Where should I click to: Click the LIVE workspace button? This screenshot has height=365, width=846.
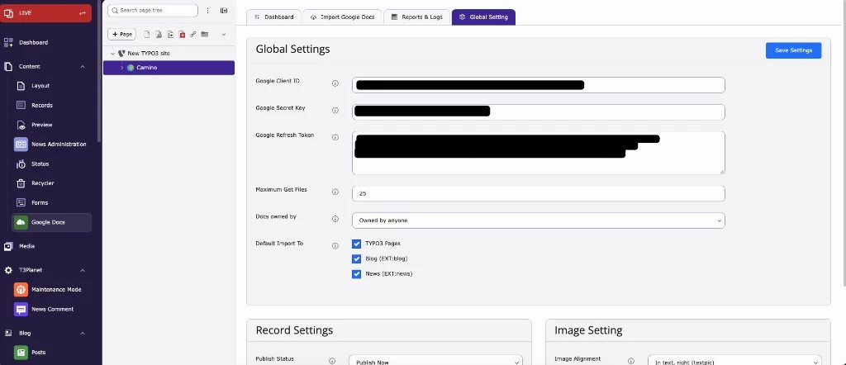click(x=46, y=13)
